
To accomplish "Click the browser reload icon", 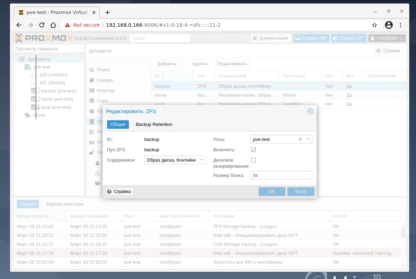I will coord(42,25).
